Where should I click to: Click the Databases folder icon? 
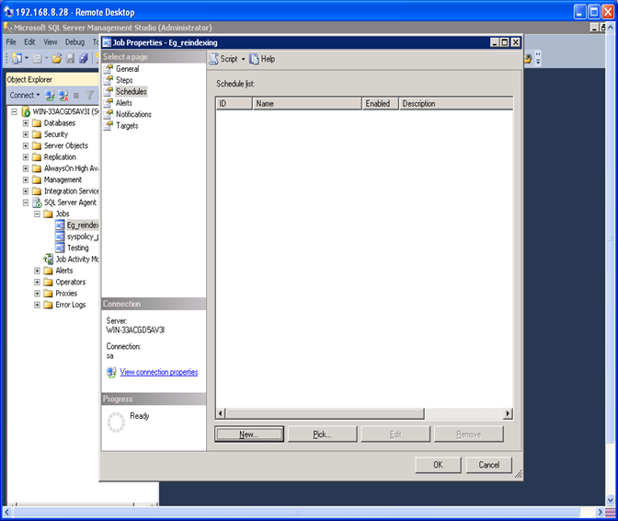click(x=37, y=123)
